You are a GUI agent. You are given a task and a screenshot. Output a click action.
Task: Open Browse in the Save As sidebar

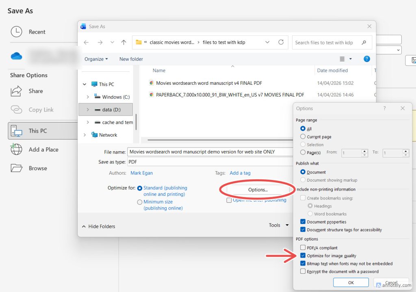tap(29, 168)
